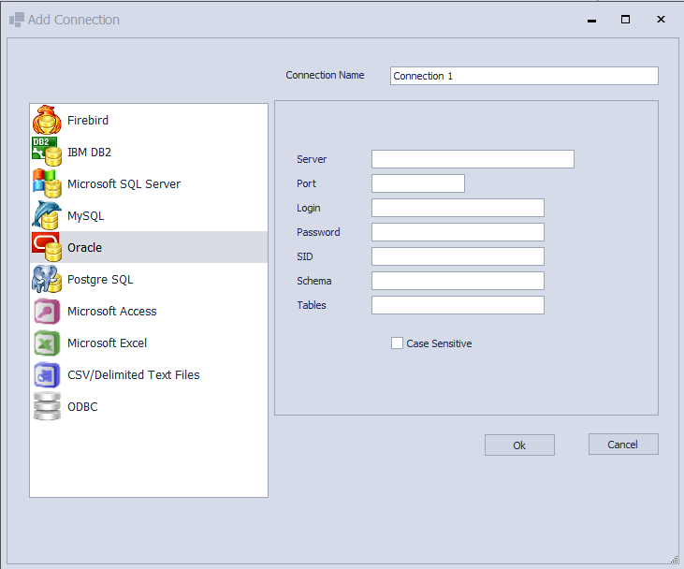This screenshot has height=569, width=684.
Task: Click the Port input field
Action: click(x=418, y=183)
